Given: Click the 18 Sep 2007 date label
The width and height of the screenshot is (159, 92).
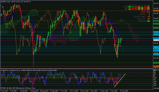Looking at the screenshot, I should [54, 91].
